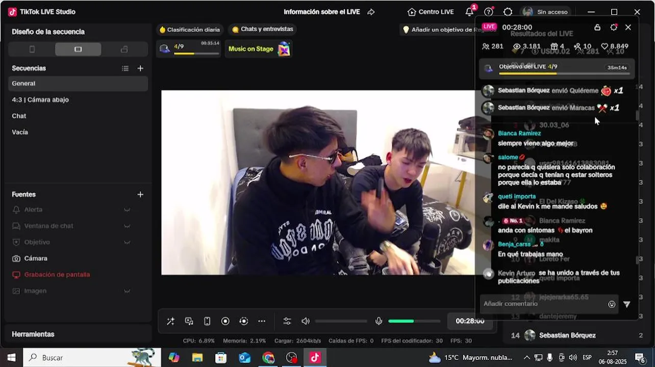Open the Secuencias list view icon
This screenshot has width=655, height=367.
125,68
